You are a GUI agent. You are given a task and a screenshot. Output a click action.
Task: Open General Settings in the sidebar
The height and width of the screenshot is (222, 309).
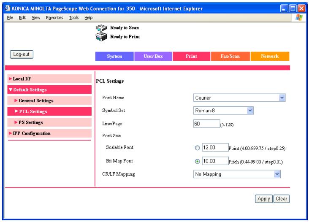(49, 100)
